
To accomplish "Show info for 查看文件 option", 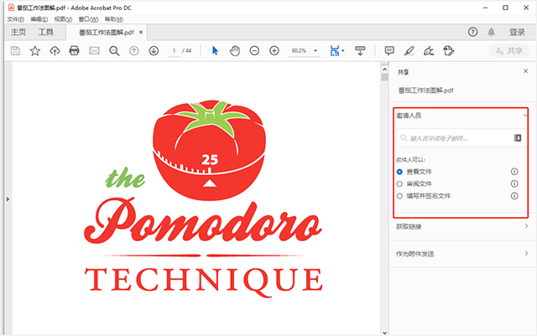I will point(514,172).
